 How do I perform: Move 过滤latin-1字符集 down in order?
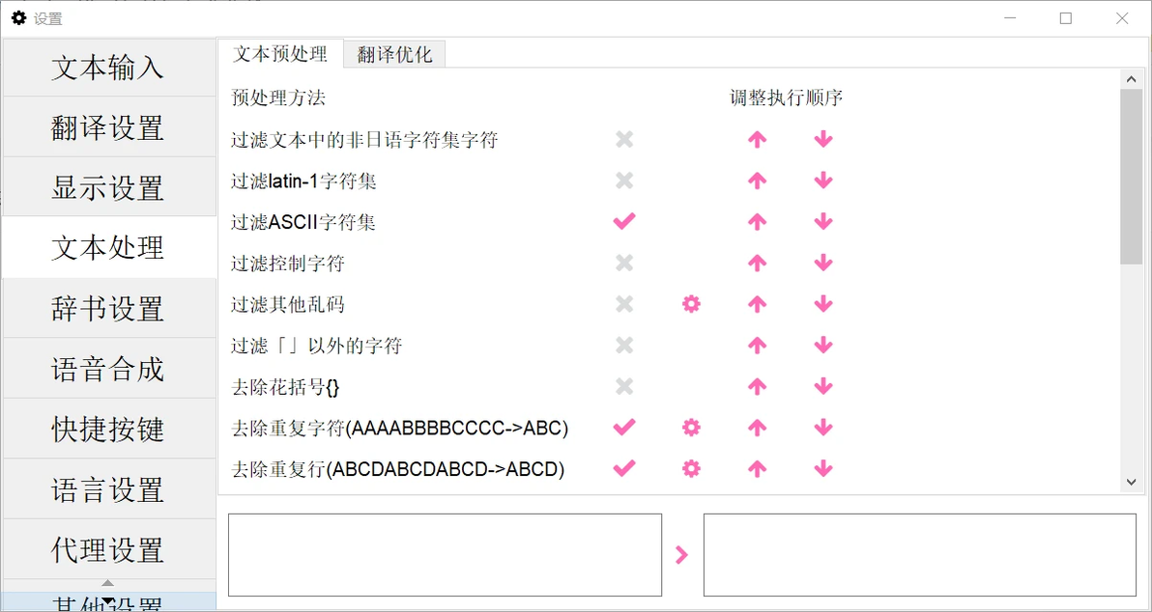[x=822, y=181]
